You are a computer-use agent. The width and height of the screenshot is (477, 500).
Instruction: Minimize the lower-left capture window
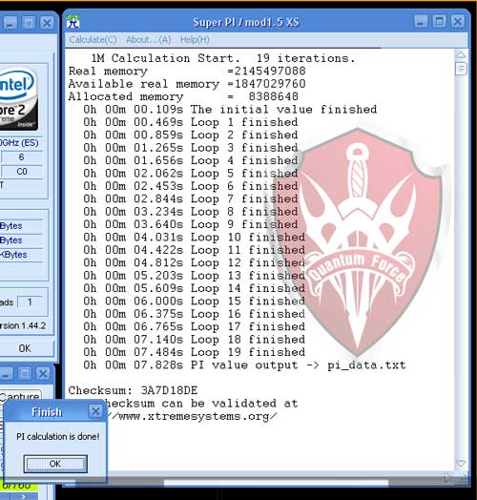[7, 373]
